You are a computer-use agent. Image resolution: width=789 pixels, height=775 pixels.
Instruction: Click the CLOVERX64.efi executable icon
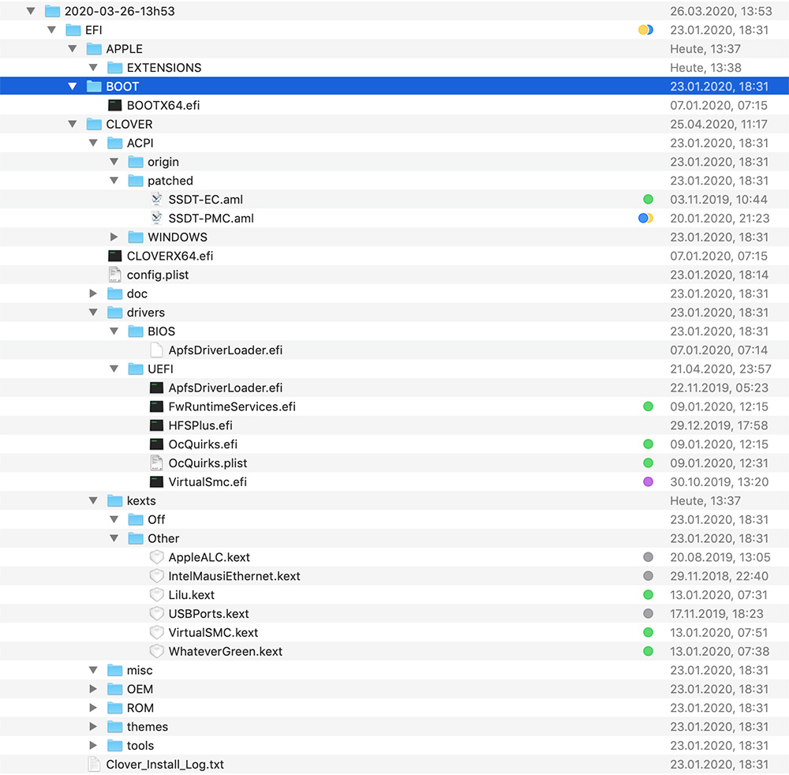click(115, 256)
